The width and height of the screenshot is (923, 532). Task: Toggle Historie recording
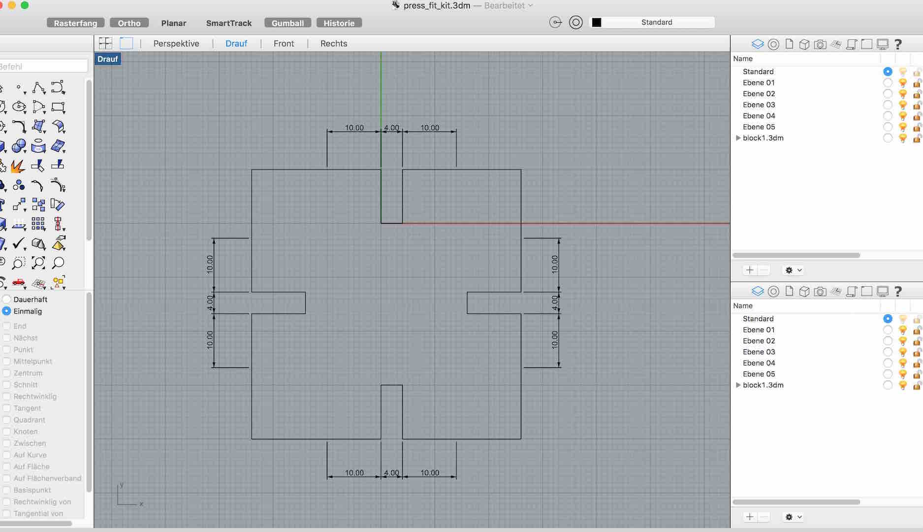[x=339, y=23]
